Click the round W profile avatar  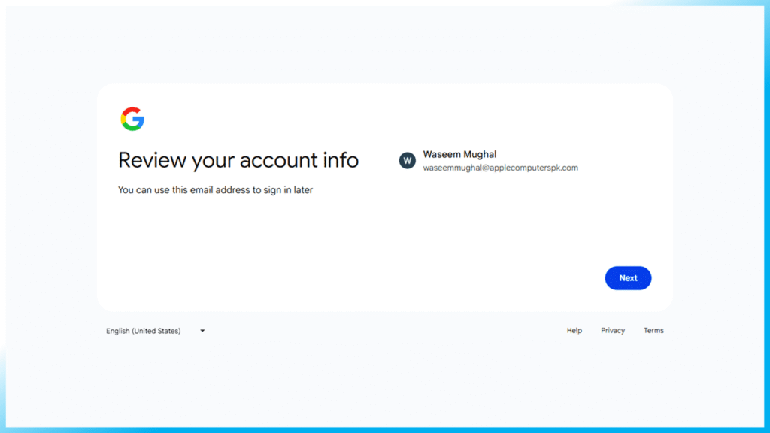[407, 160]
